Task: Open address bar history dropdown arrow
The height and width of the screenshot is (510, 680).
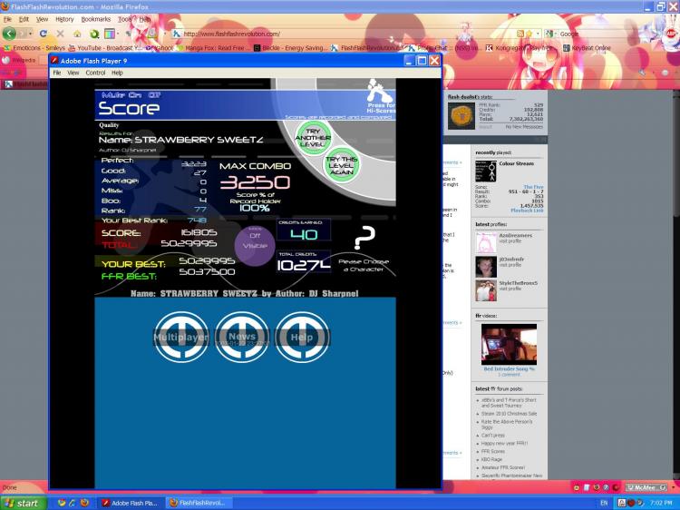Action: coord(538,34)
